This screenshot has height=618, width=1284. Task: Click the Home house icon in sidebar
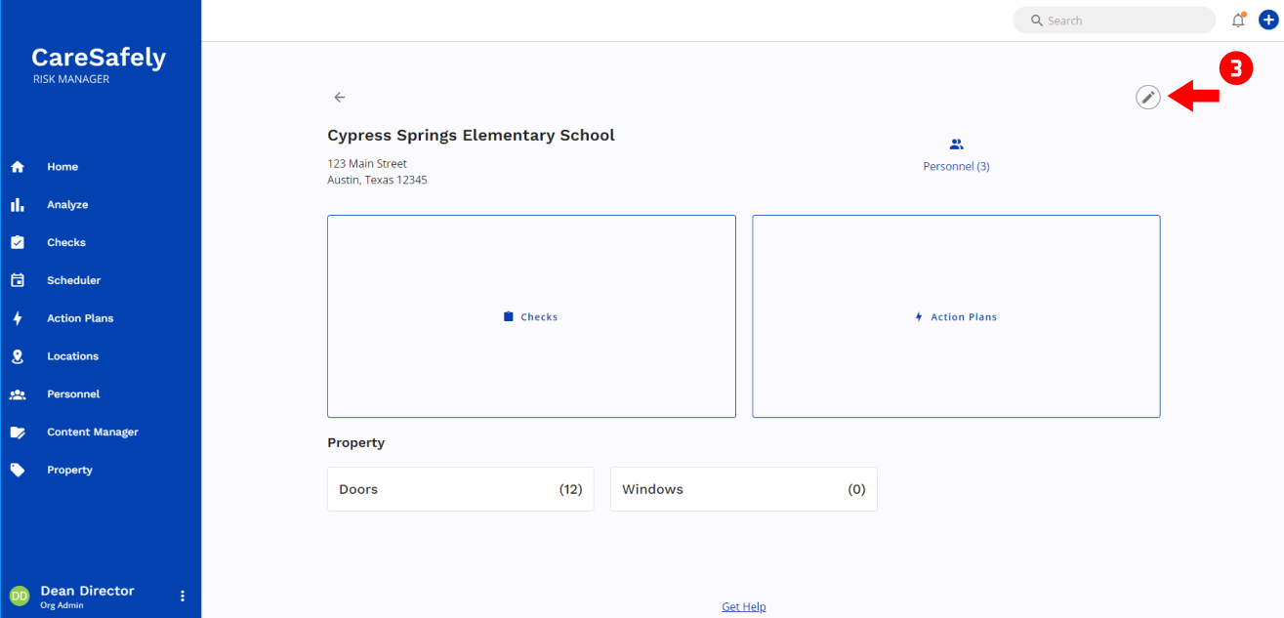pos(18,167)
